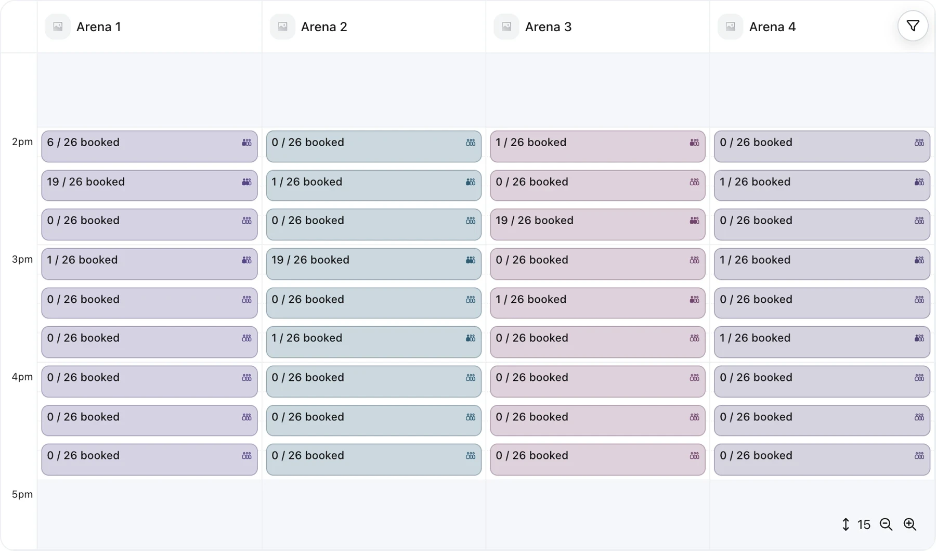Click attendees icon on last Arena 3 slot
This screenshot has height=551, width=936.
click(x=694, y=456)
